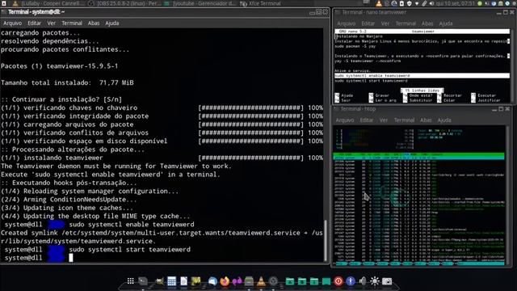Viewport: 517px width, 291px height.
Task: Open the camera screenshot icon in dock
Action: pos(387,281)
